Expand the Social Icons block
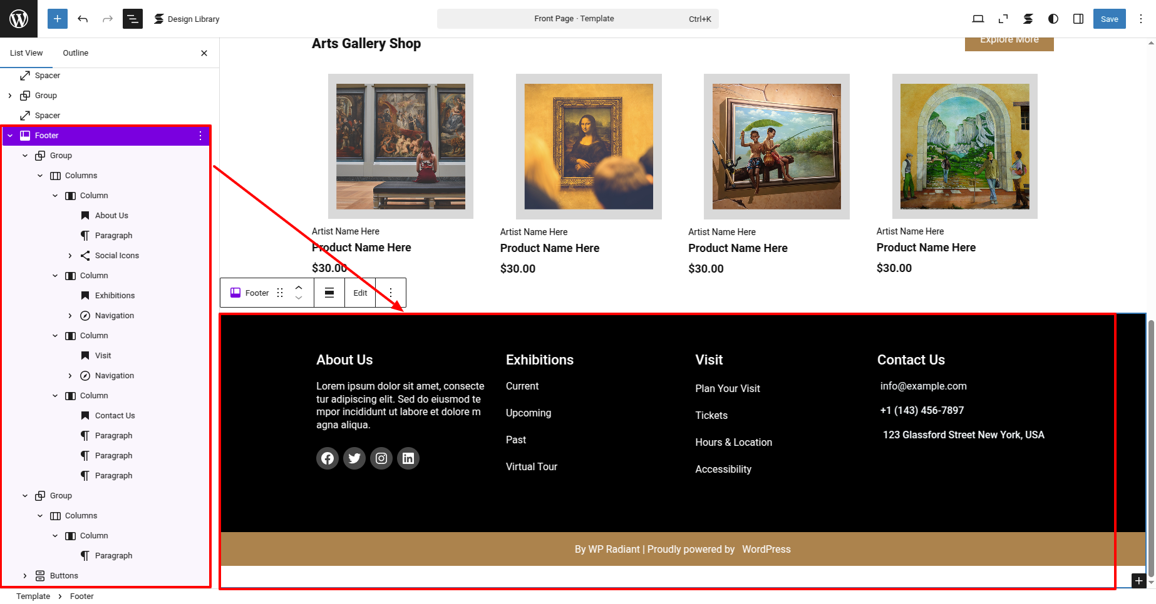 (70, 256)
